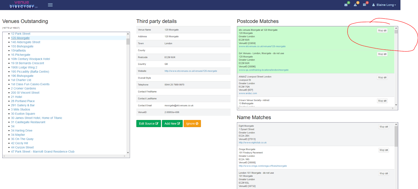Click Name Matches vertical scrollbar thumb
The height and width of the screenshot is (189, 418).
[396, 137]
